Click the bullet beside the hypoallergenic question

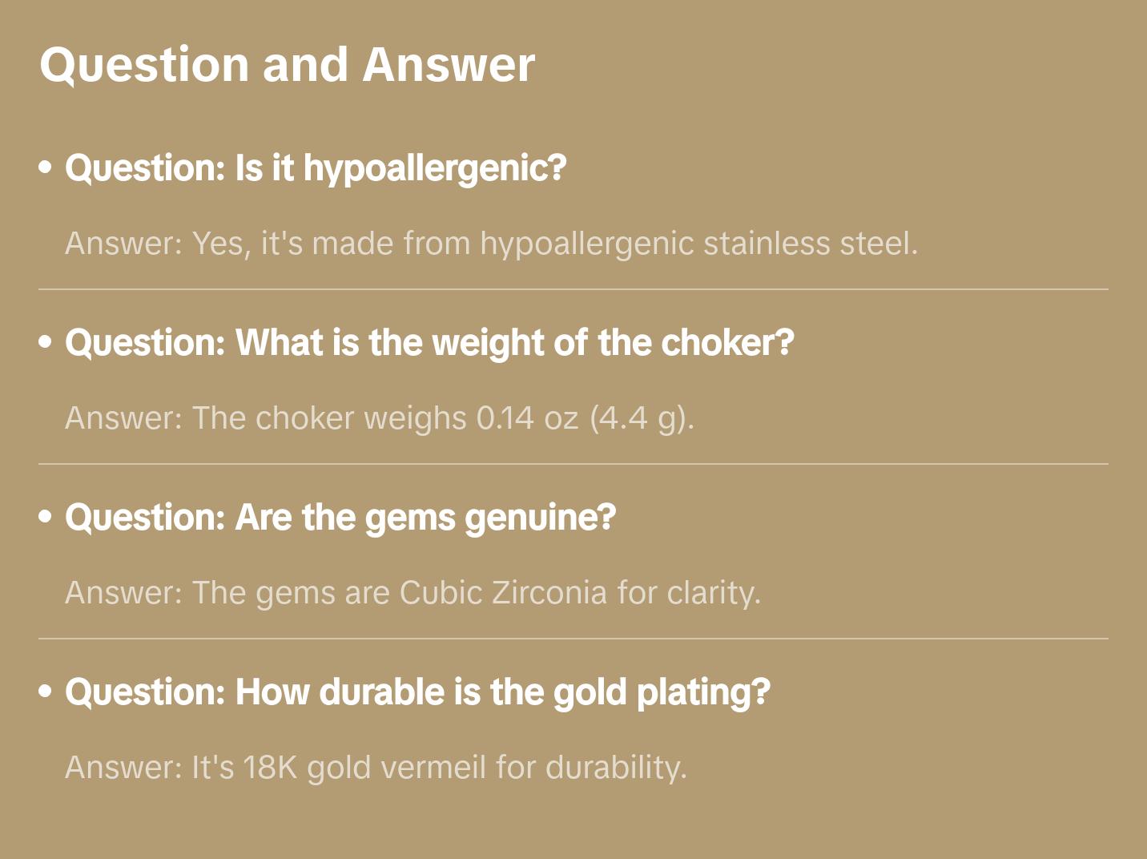click(46, 168)
